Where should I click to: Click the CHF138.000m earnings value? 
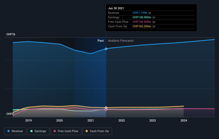coord(142,17)
